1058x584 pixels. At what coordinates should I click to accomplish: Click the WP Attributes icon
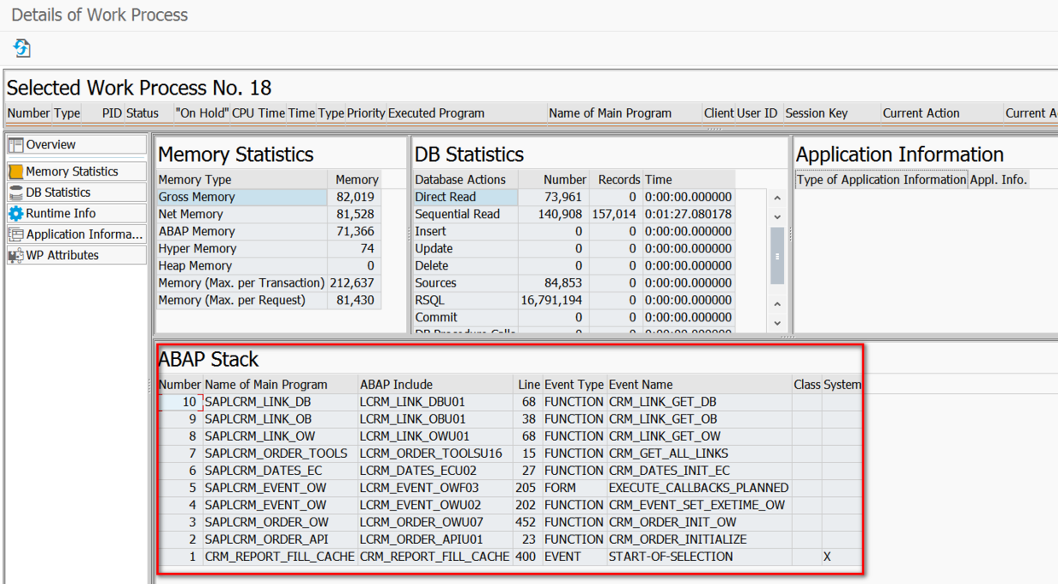tap(15, 255)
